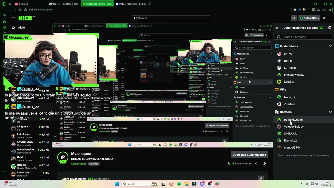Open LeonCraft channel in sidebar
334x188 pixels.
30,174
